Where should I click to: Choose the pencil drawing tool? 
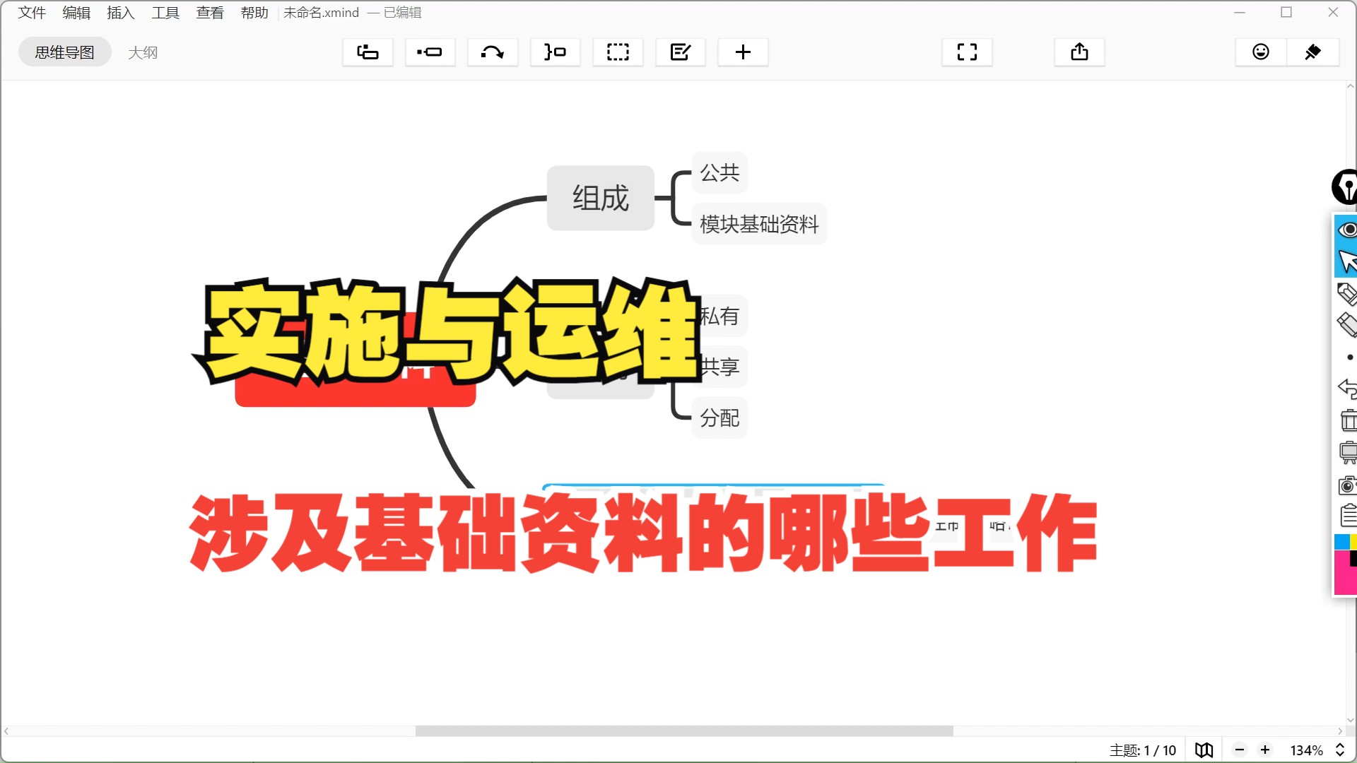click(x=1347, y=293)
